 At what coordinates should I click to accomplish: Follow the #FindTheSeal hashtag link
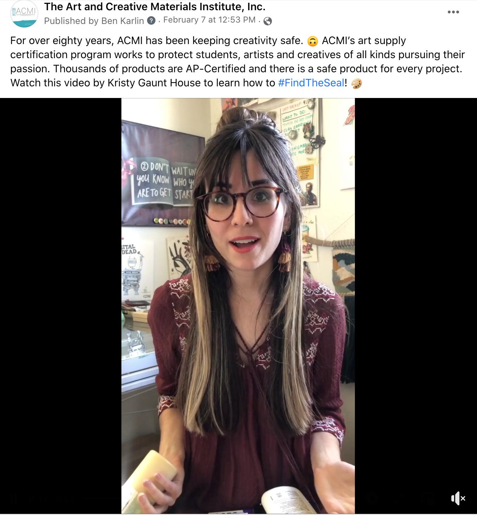[x=311, y=83]
